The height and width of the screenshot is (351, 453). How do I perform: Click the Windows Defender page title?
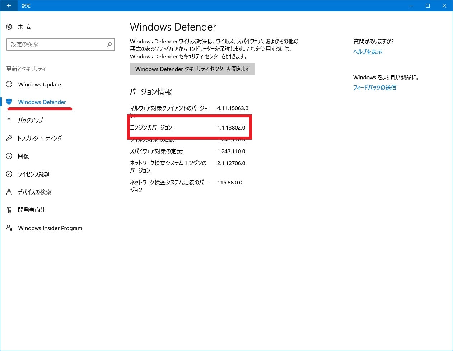click(x=173, y=27)
